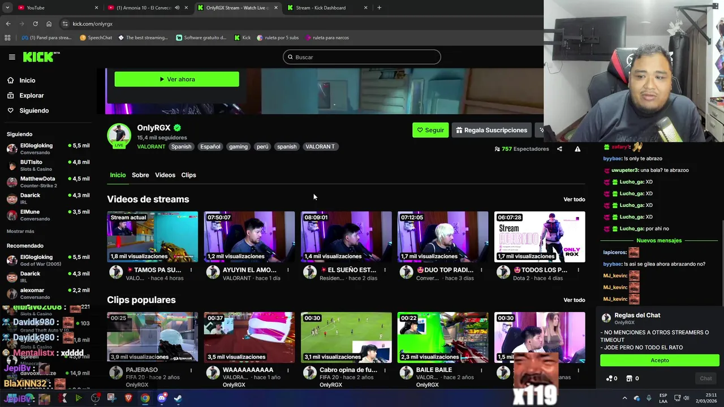Expand Mostrar más in sidebar
This screenshot has height=407, width=724.
[20, 231]
